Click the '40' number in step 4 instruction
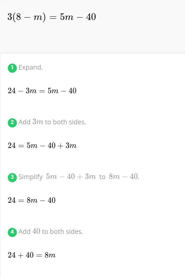 [36, 231]
